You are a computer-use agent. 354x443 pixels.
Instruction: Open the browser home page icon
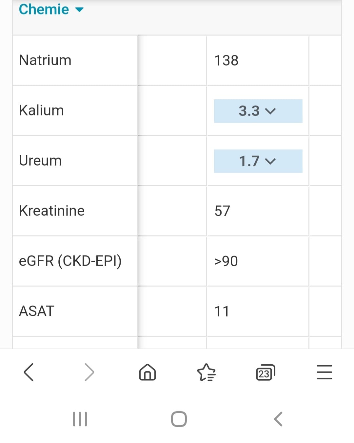pyautogui.click(x=147, y=372)
